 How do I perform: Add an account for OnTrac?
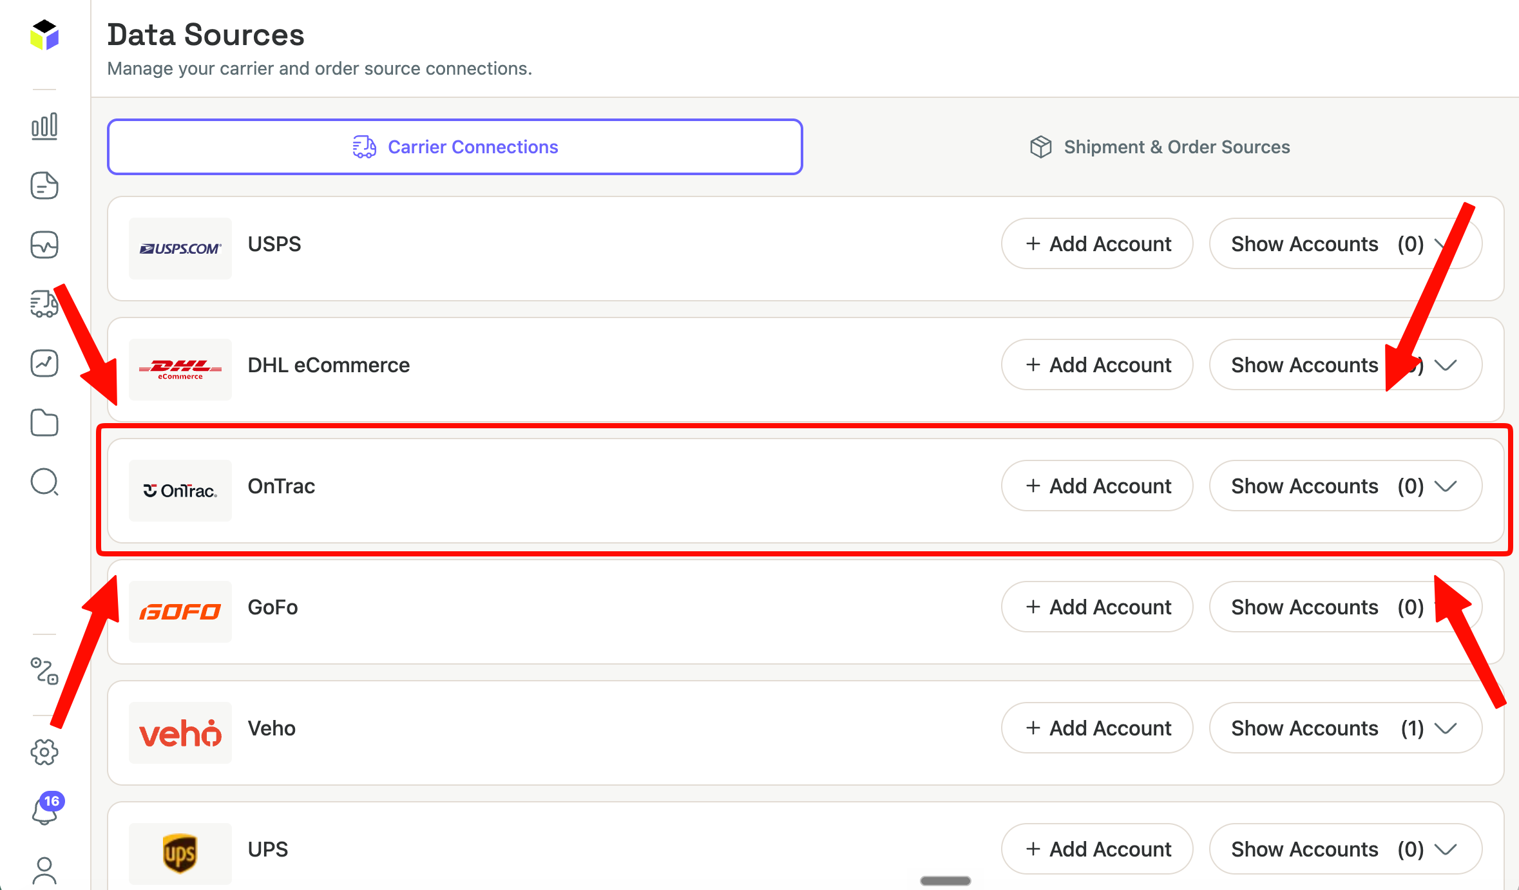(1097, 486)
